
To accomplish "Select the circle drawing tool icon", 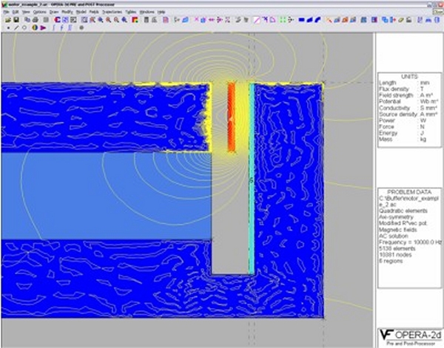I will pyautogui.click(x=25, y=28).
